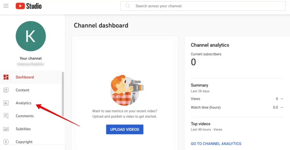Viewport: 290px width, 150px height.
Task: Go to Content in the sidebar
Action: coord(22,90)
